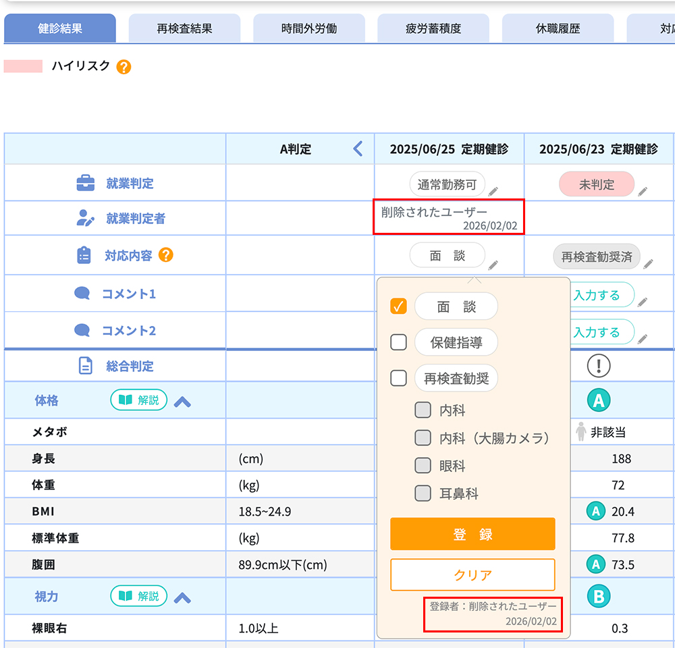The width and height of the screenshot is (675, 648).
Task: Click help icon next to ハイリスク
Action: tap(124, 67)
